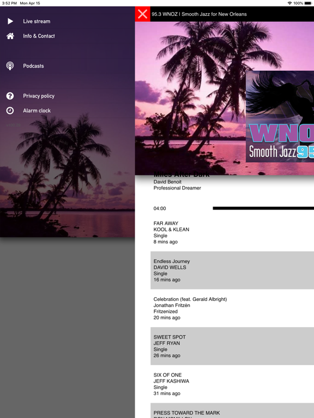Tap the Alarm clock icon
314x418 pixels.
10,110
